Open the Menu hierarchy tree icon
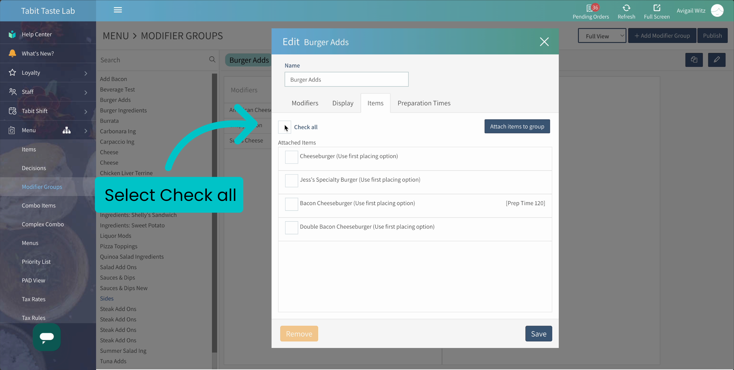Viewport: 734px width, 370px height. [67, 130]
